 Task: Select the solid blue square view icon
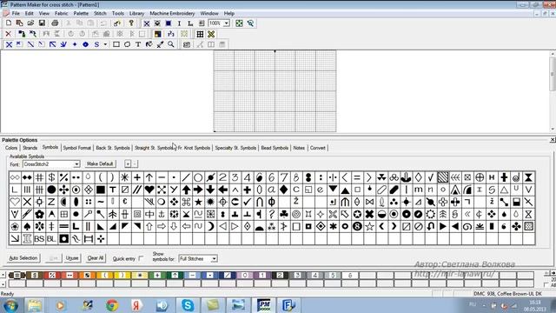(x=169, y=23)
